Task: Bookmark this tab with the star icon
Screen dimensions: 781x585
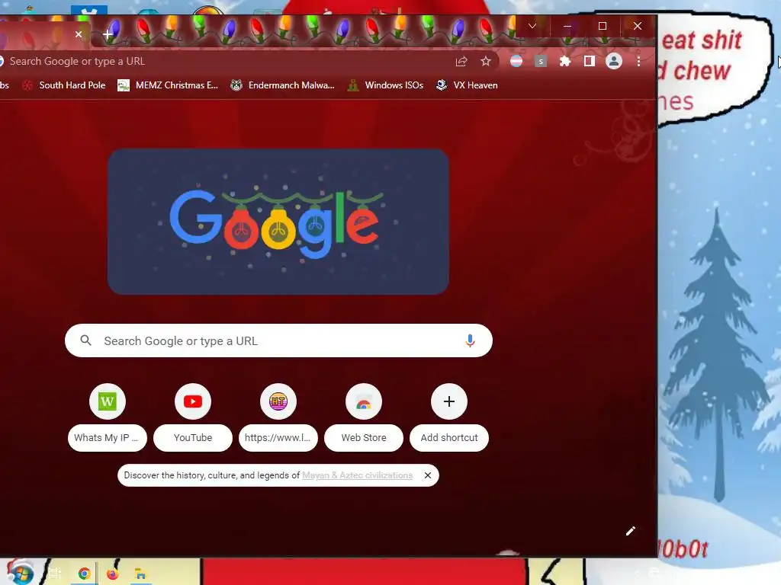Action: 486,61
